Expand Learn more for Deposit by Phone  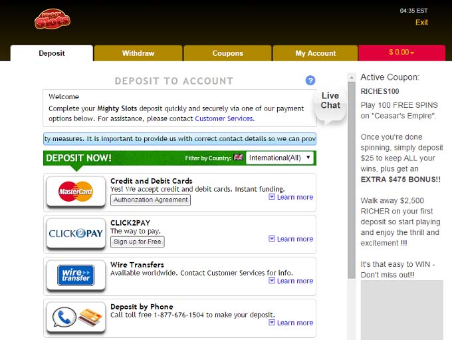(x=290, y=323)
